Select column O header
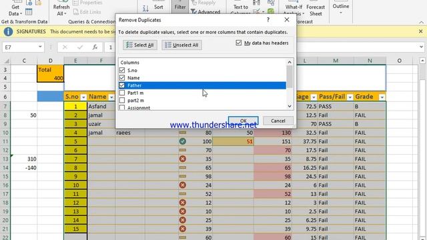Image resolution: width=427 pixels, height=240 pixels. (x=399, y=61)
